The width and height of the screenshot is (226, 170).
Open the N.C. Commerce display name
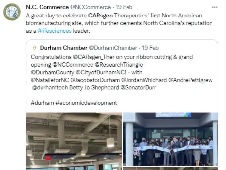point(47,7)
